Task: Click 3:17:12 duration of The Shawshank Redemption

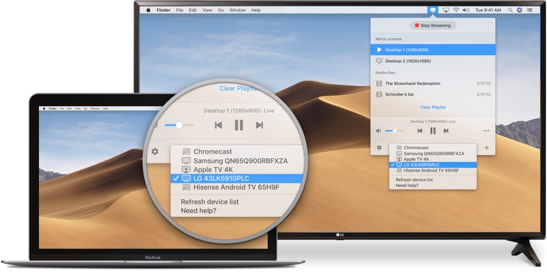Action: coord(484,84)
